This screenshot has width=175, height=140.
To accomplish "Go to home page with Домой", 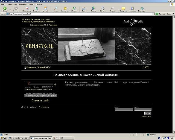I will click(x=45, y=9).
